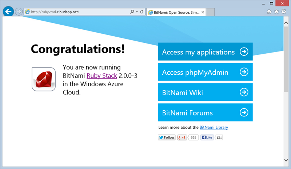Open Favorites with the star icon

[276, 12]
